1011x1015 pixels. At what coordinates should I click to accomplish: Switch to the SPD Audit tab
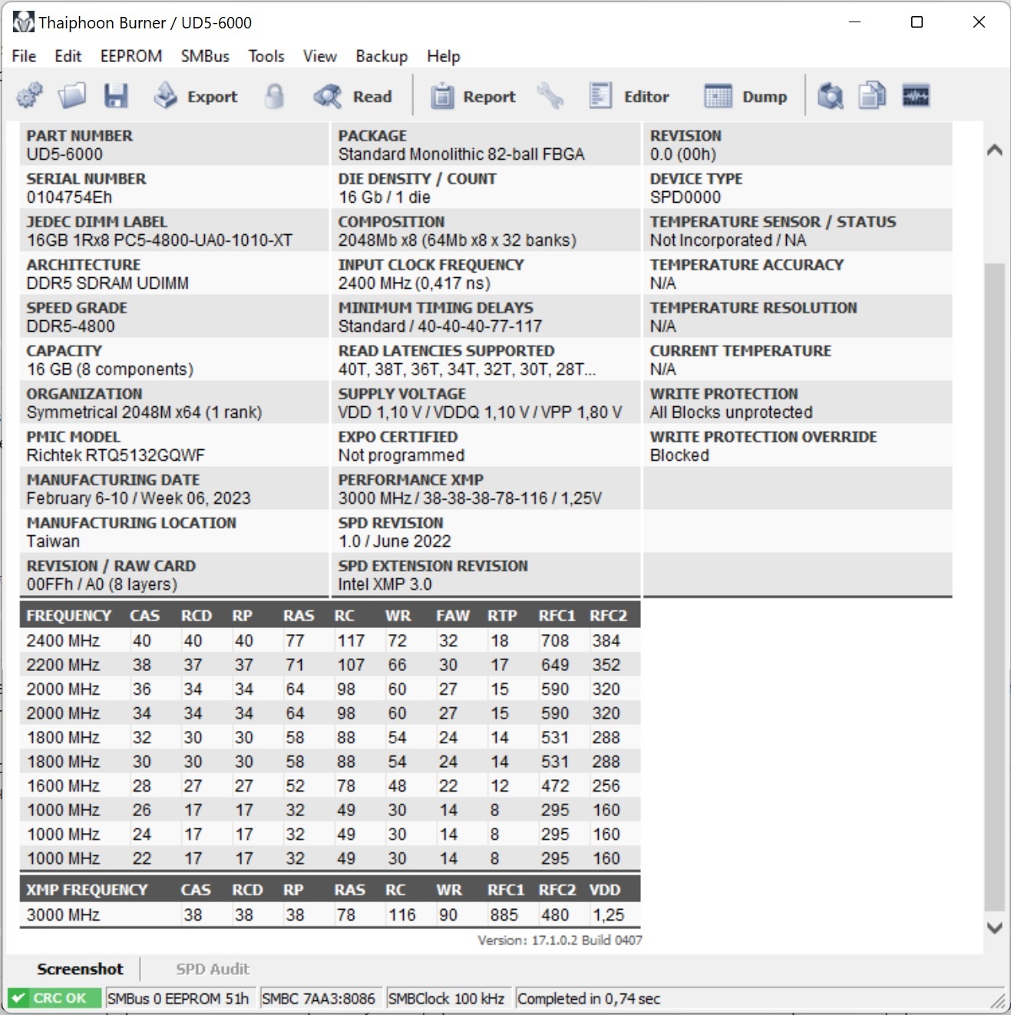pyautogui.click(x=213, y=969)
